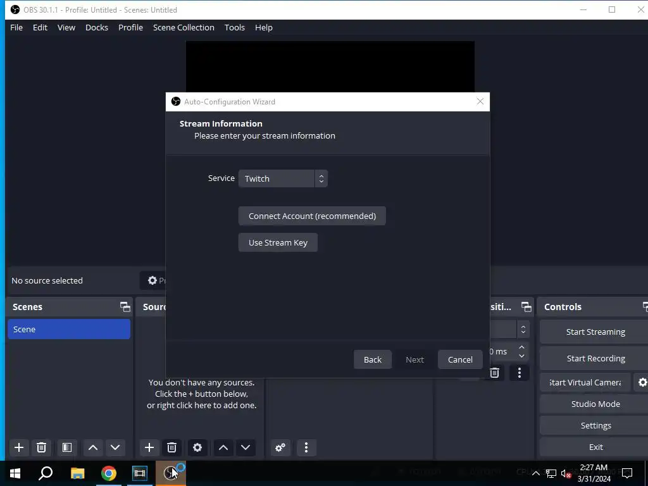Screen dimensions: 648x486
Task: Undock the Scene Transitions panel
Action: coord(526,307)
